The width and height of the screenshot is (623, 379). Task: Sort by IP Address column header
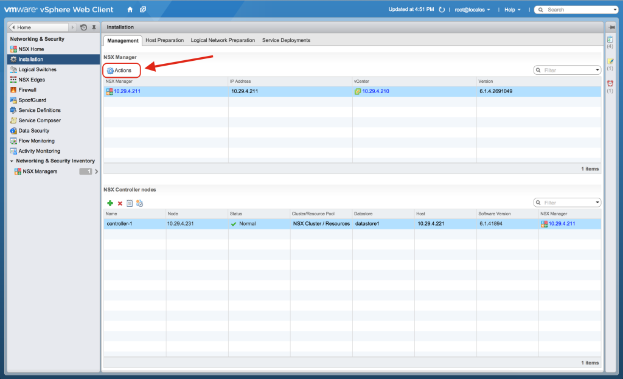pyautogui.click(x=290, y=82)
